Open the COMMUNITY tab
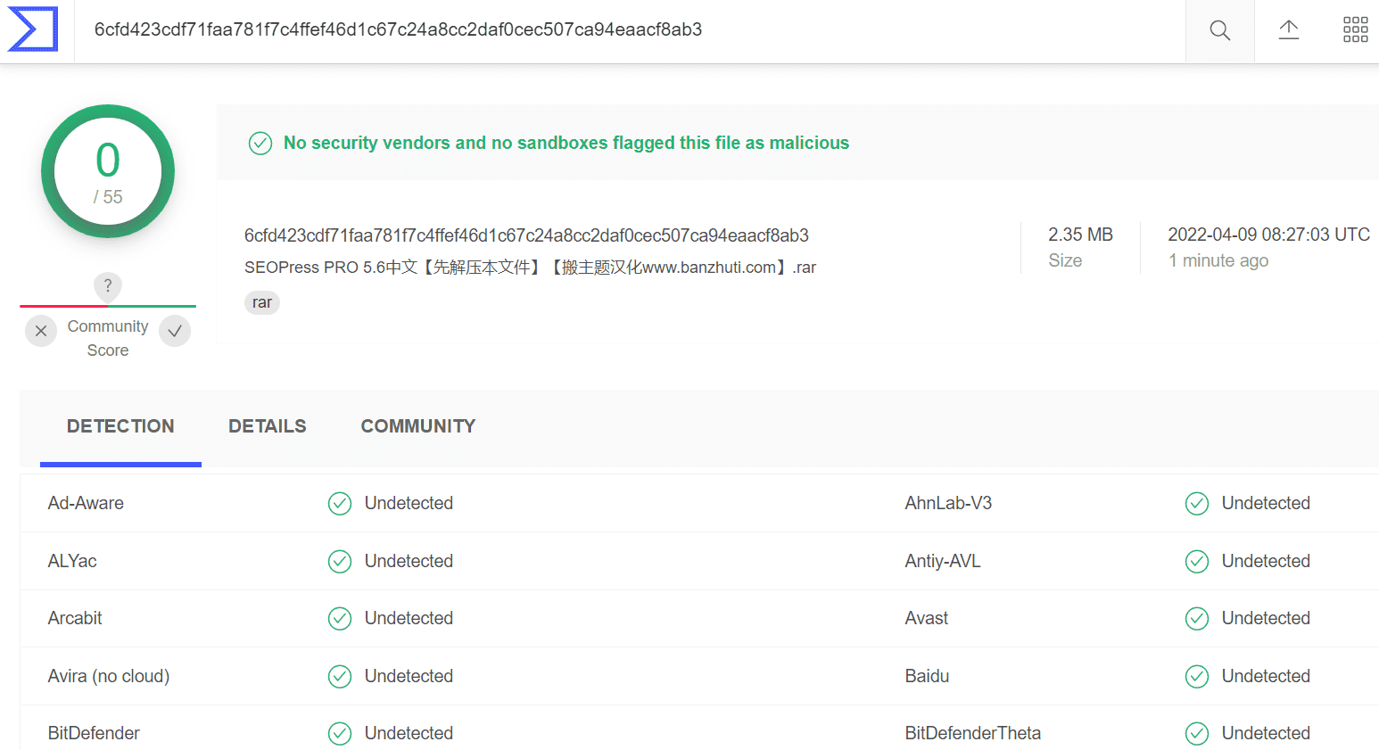 point(418,427)
